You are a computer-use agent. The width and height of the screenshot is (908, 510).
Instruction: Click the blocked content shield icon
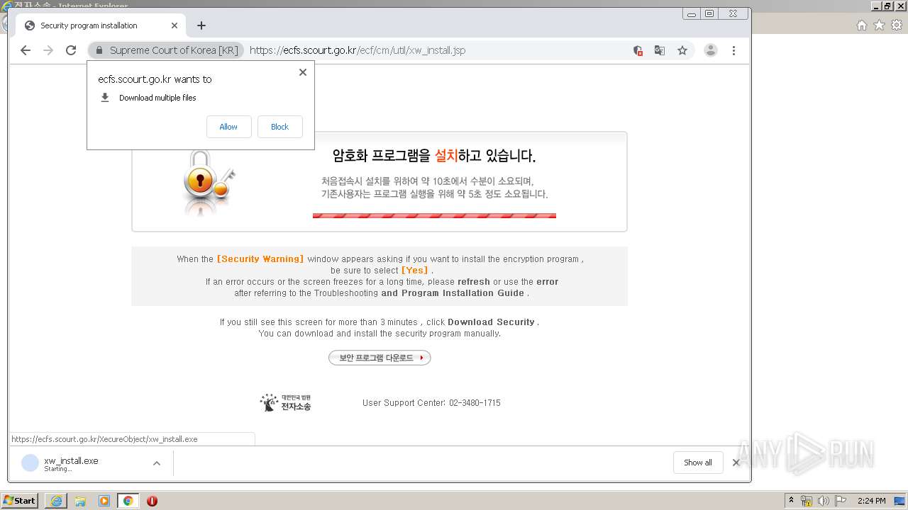[638, 50]
